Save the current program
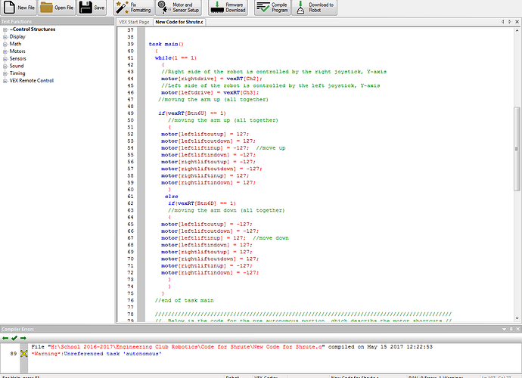The height and width of the screenshot is (378, 522). point(92,8)
